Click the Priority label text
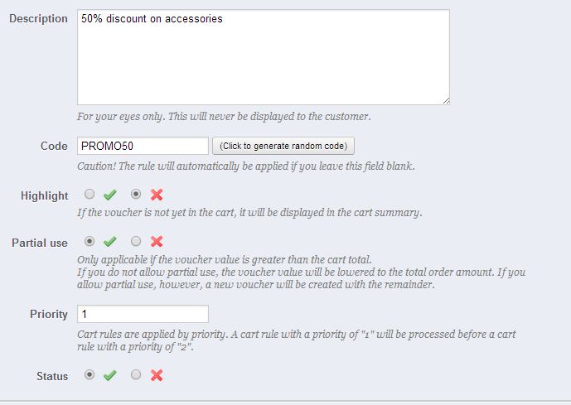The image size is (571, 405). [x=49, y=315]
